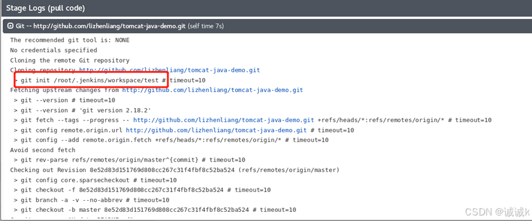Select 'git config core.sparsecheckout' line

click(x=95, y=180)
